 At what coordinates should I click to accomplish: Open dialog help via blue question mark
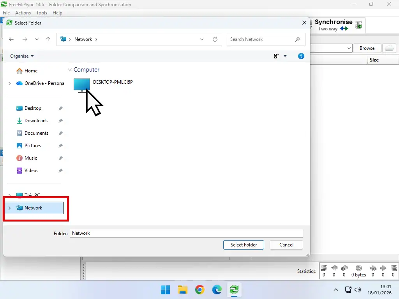301,56
